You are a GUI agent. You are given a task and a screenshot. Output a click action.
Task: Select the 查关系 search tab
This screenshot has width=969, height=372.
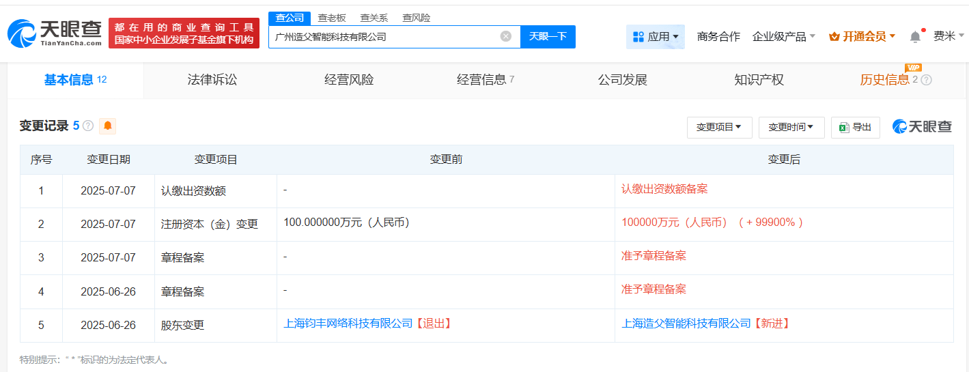coord(374,18)
